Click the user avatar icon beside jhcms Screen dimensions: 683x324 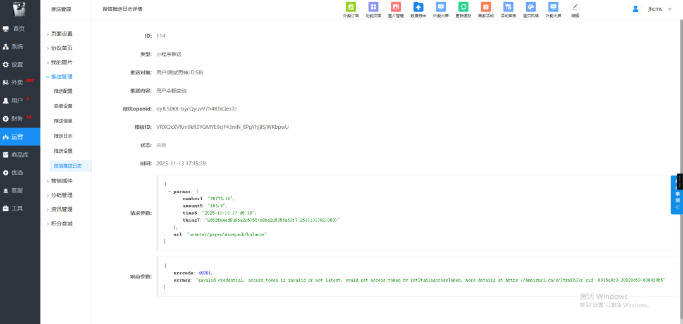[636, 9]
